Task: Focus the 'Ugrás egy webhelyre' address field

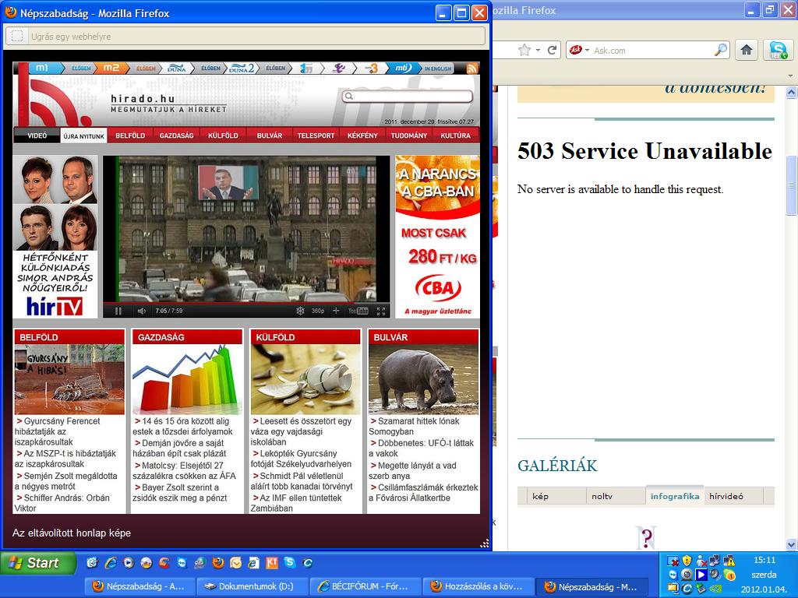Action: pos(245,36)
